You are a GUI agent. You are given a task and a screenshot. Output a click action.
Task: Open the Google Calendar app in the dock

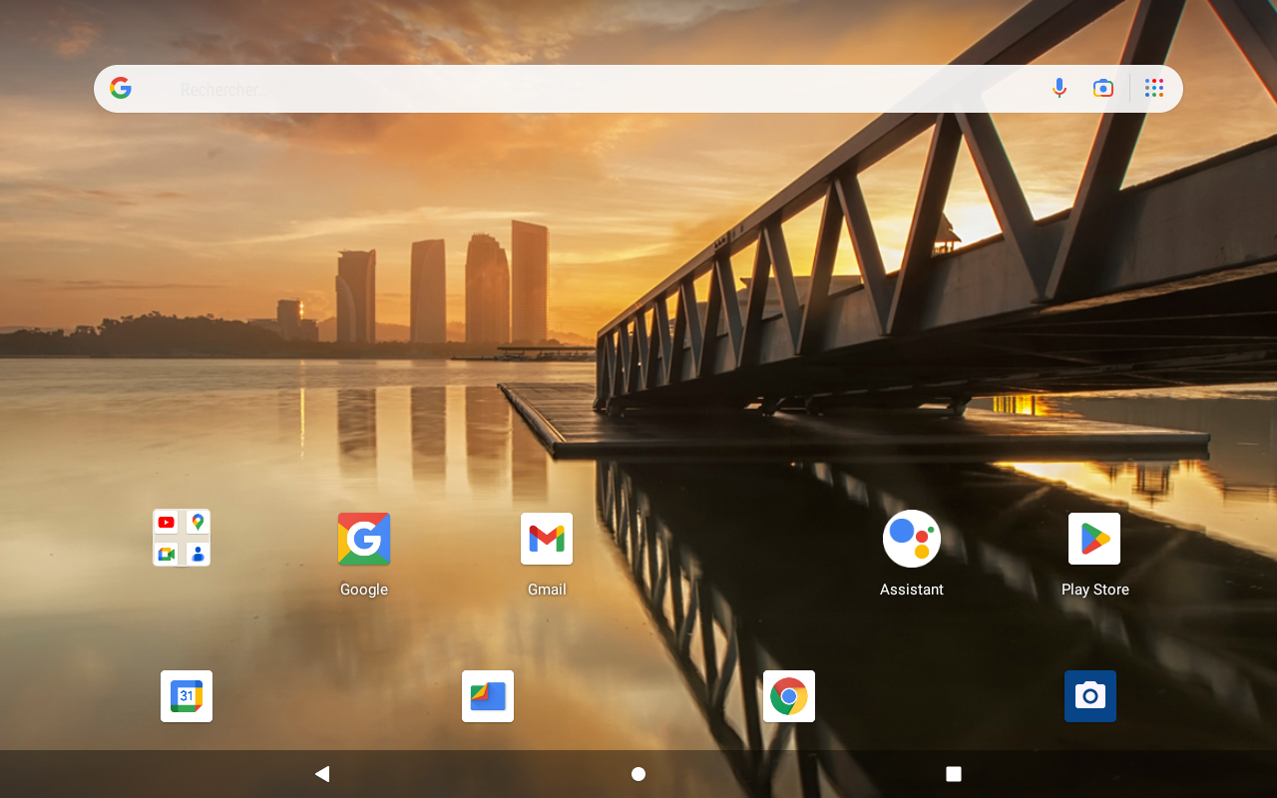click(x=187, y=696)
